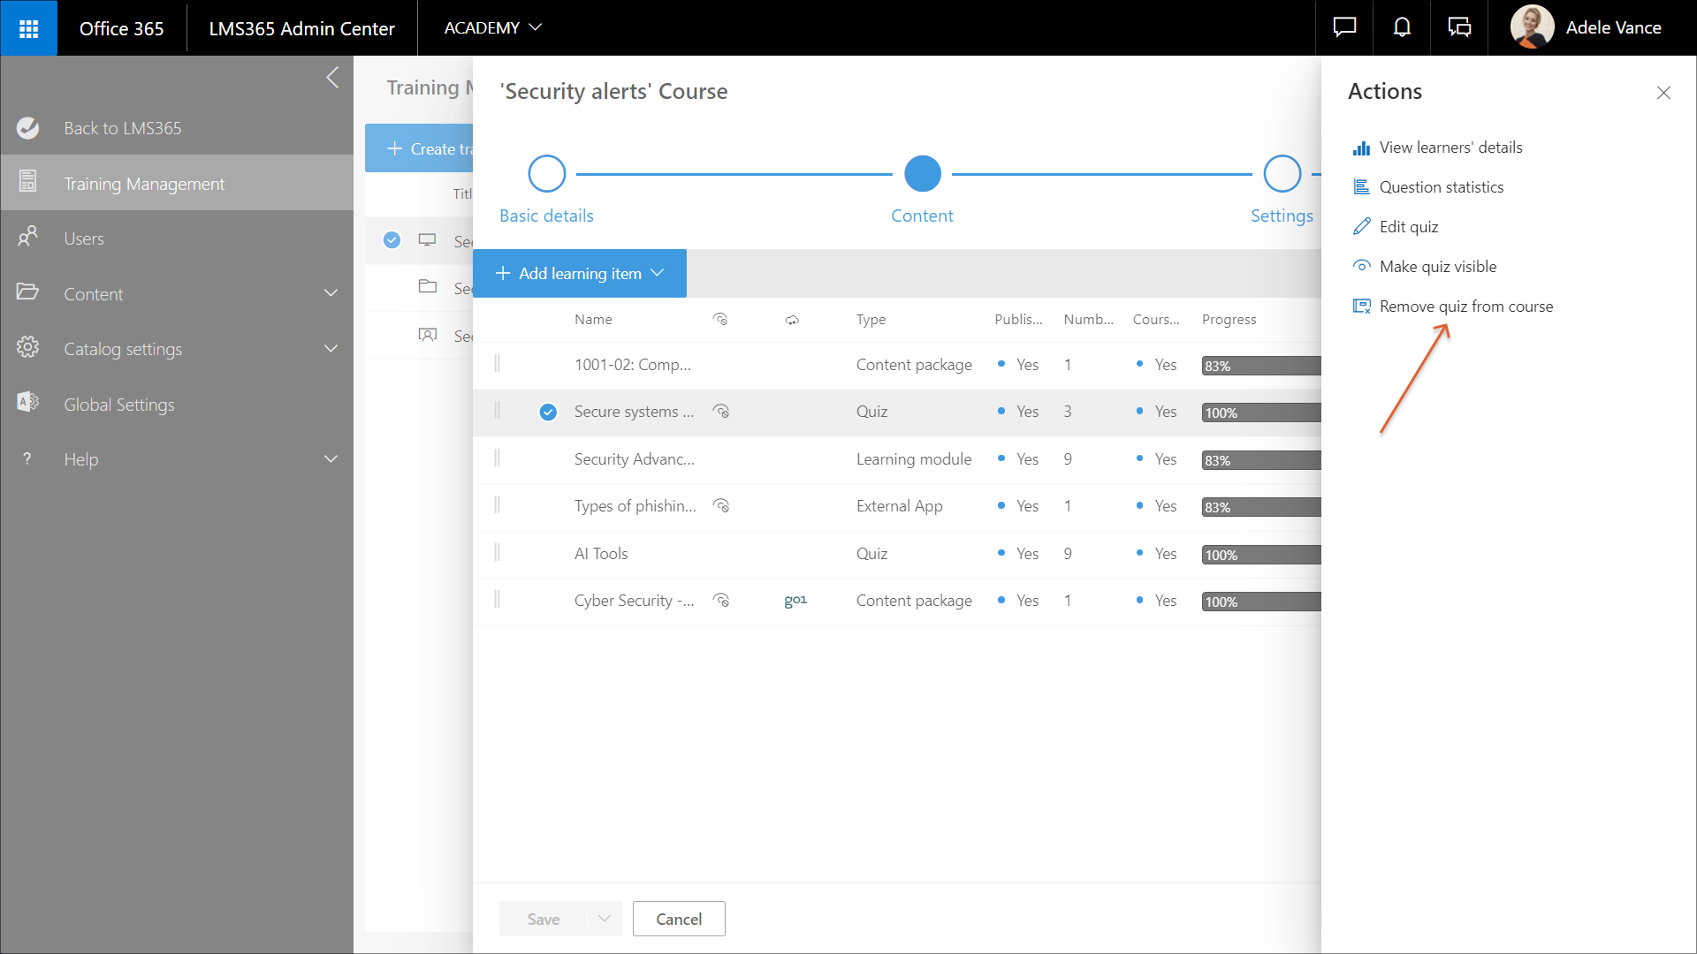Grab the drag handle of Security Advanc row
The image size is (1697, 954).
coord(498,458)
